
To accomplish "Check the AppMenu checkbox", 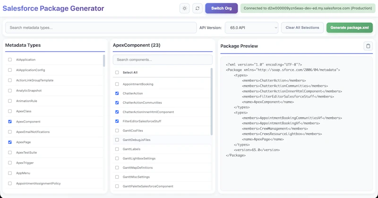I will coord(10,173).
